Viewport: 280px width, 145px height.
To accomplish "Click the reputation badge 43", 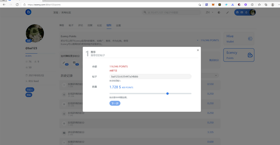I will [x=28, y=41].
